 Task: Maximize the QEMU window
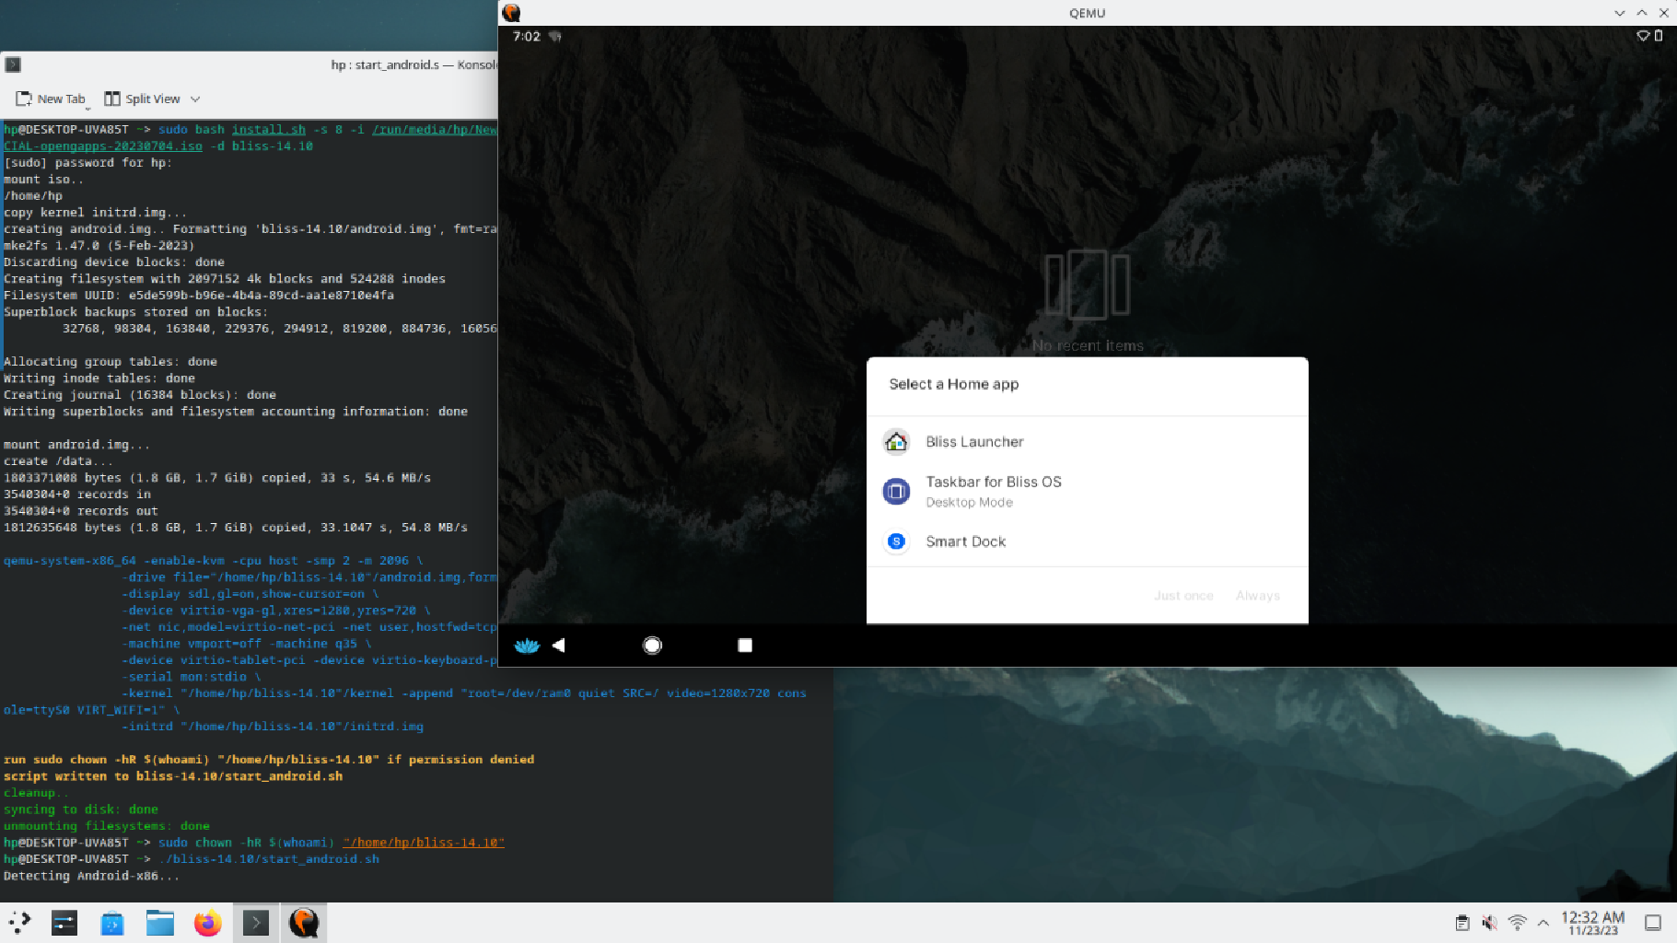[1642, 13]
